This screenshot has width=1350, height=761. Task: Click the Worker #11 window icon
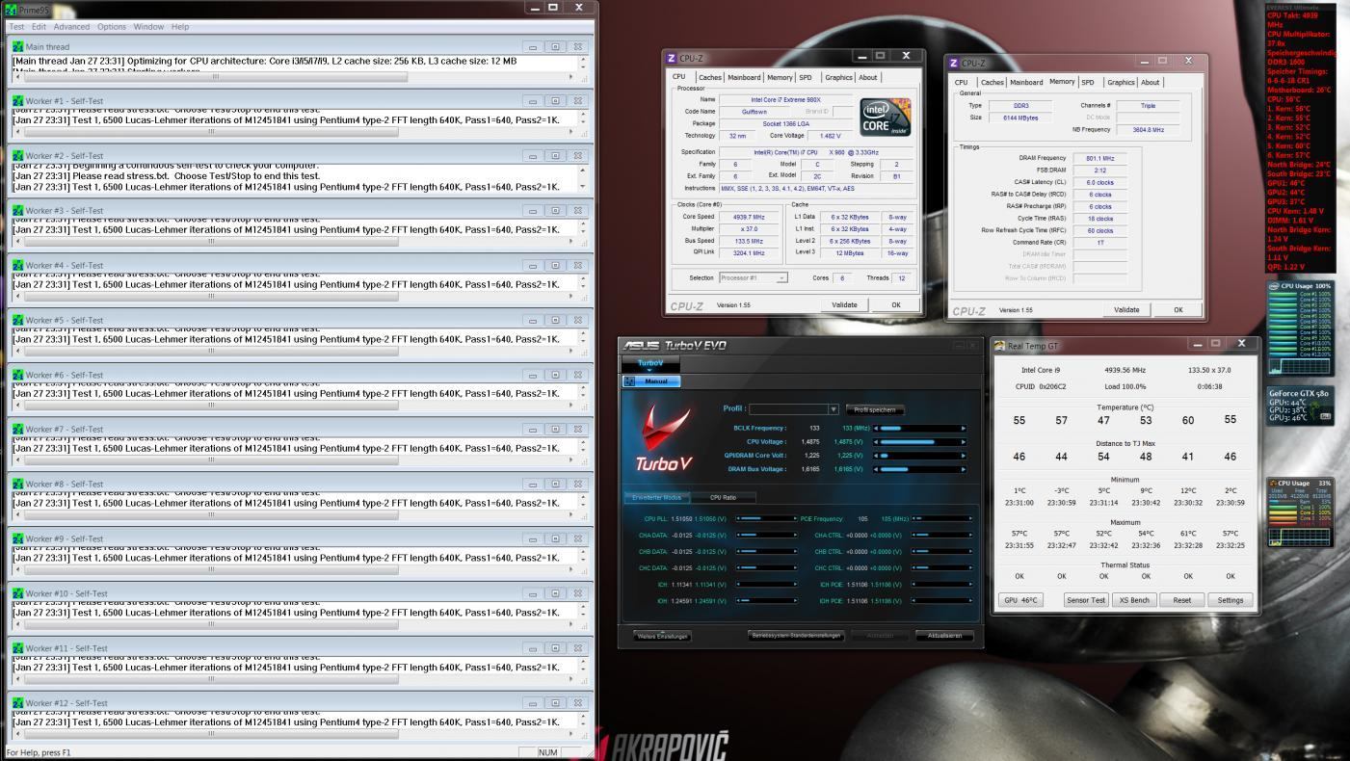17,648
